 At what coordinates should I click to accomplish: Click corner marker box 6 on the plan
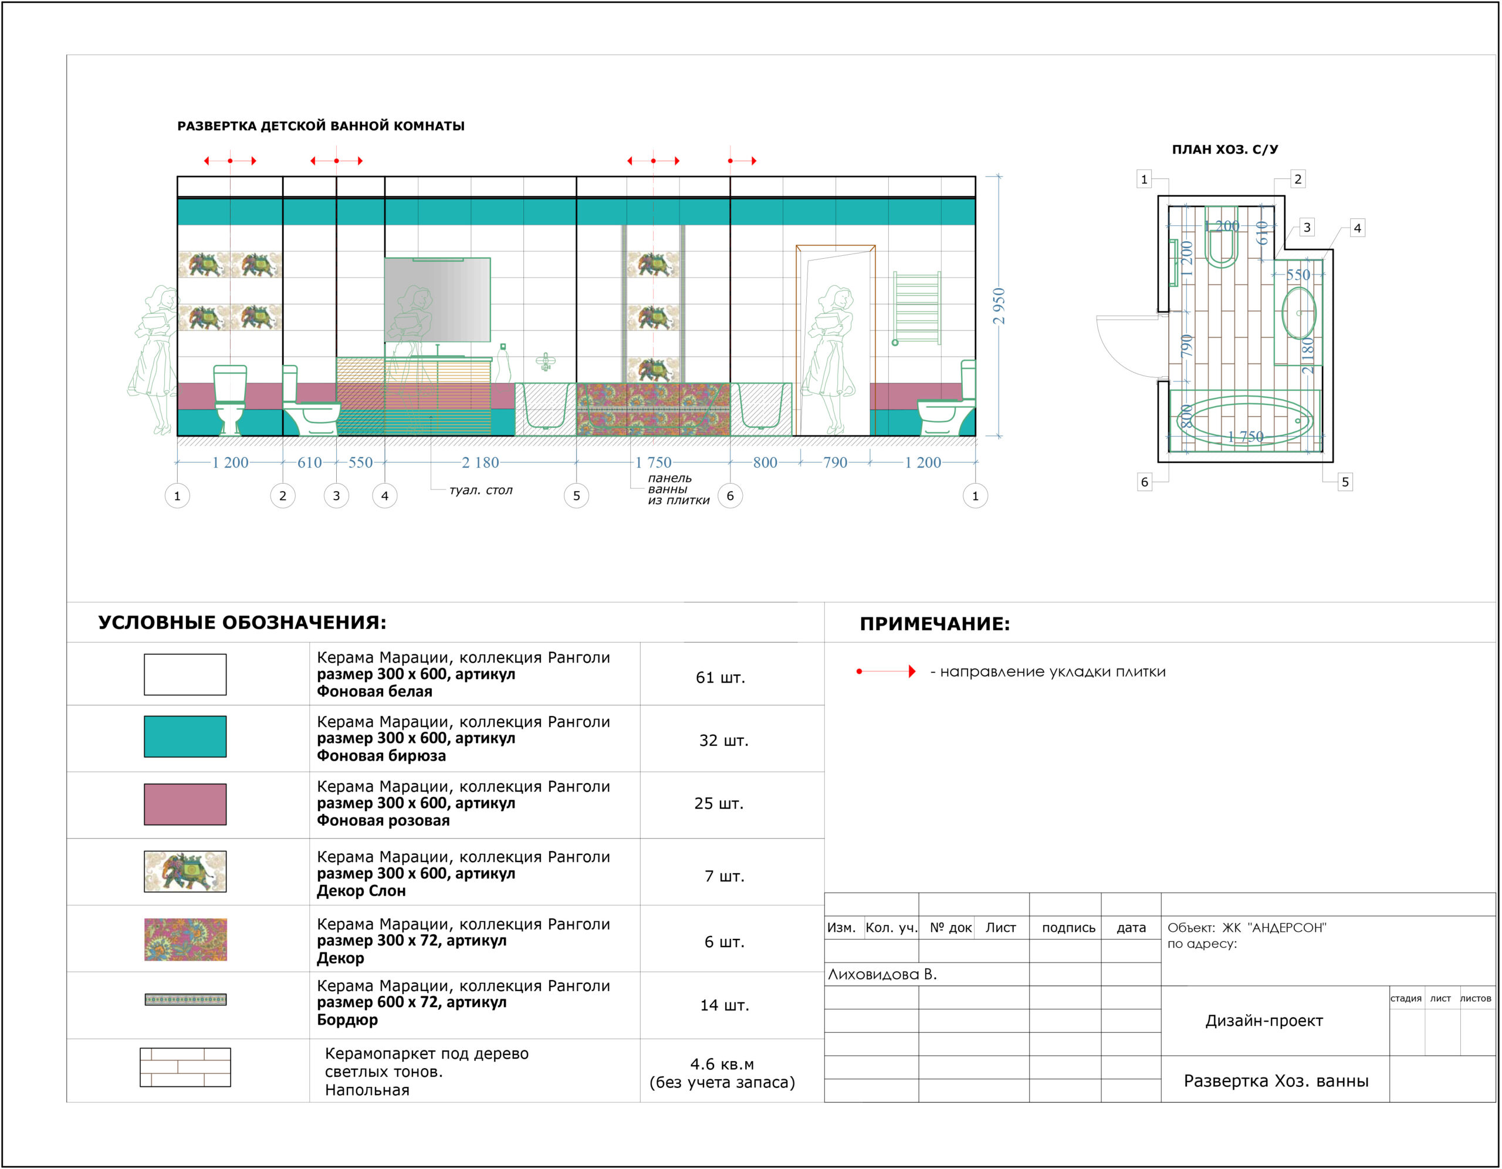pyautogui.click(x=1144, y=482)
